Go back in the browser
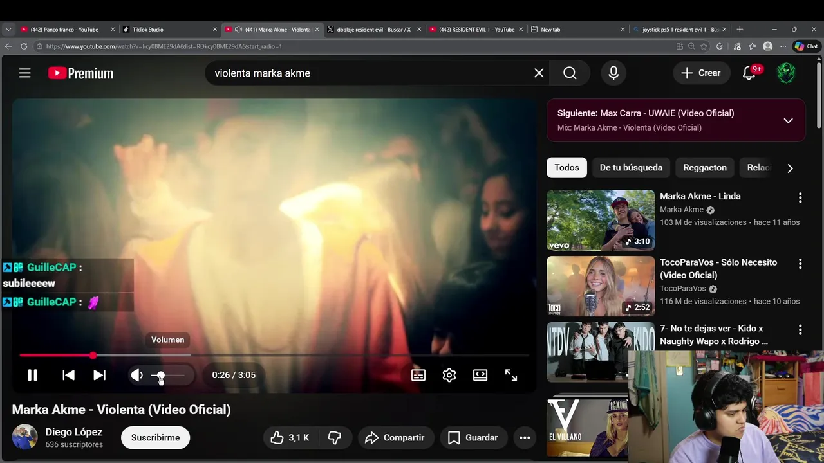Image resolution: width=824 pixels, height=463 pixels. pyautogui.click(x=8, y=46)
